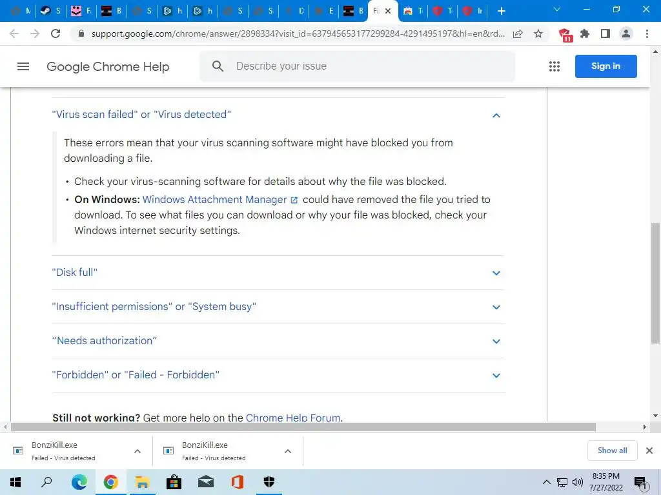Reload the current page
661x495 pixels.
pos(56,34)
